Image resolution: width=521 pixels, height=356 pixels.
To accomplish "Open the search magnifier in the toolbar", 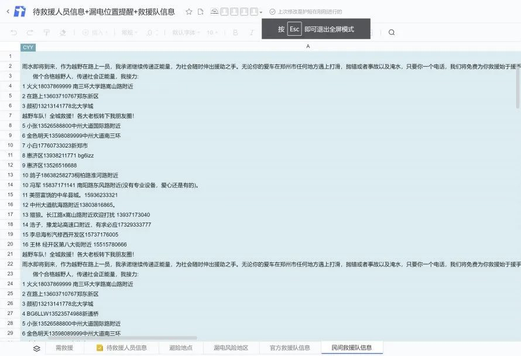I will [x=392, y=32].
